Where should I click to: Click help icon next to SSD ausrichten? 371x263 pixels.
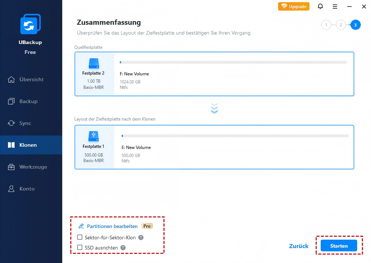[x=123, y=248]
